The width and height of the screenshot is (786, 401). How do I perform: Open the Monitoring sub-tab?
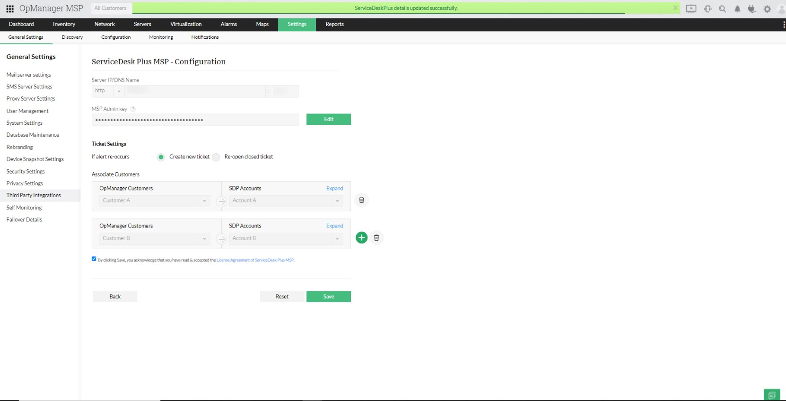(161, 37)
